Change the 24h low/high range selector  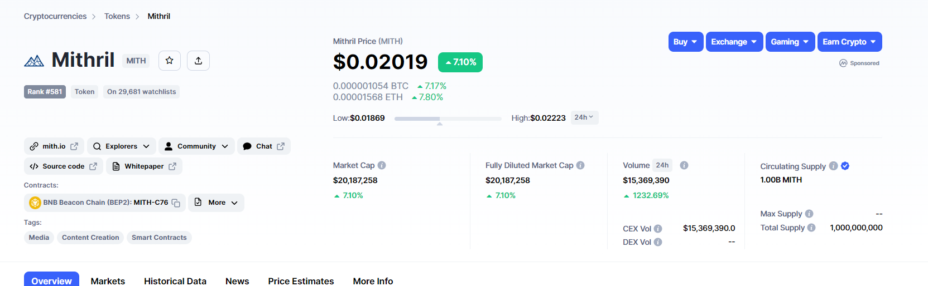(x=584, y=117)
